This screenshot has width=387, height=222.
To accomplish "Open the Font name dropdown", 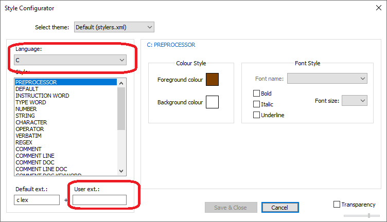I will tap(327, 78).
